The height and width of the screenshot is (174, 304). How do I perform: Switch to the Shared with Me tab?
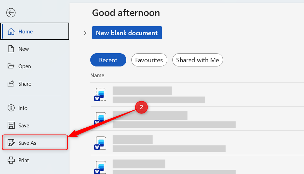[198, 60]
